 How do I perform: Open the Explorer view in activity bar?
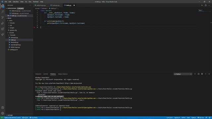(3, 6)
